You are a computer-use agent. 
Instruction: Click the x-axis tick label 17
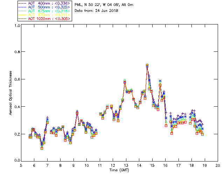point(178,165)
